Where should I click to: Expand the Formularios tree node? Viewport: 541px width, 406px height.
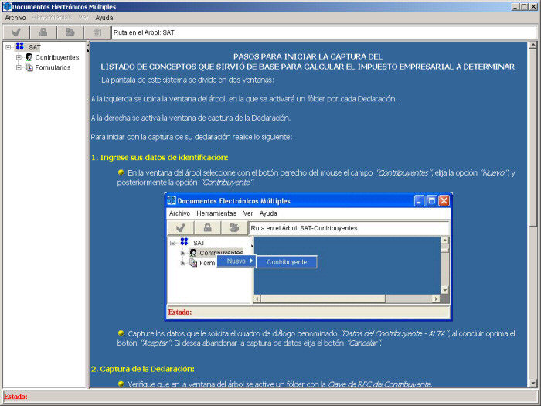coord(19,67)
